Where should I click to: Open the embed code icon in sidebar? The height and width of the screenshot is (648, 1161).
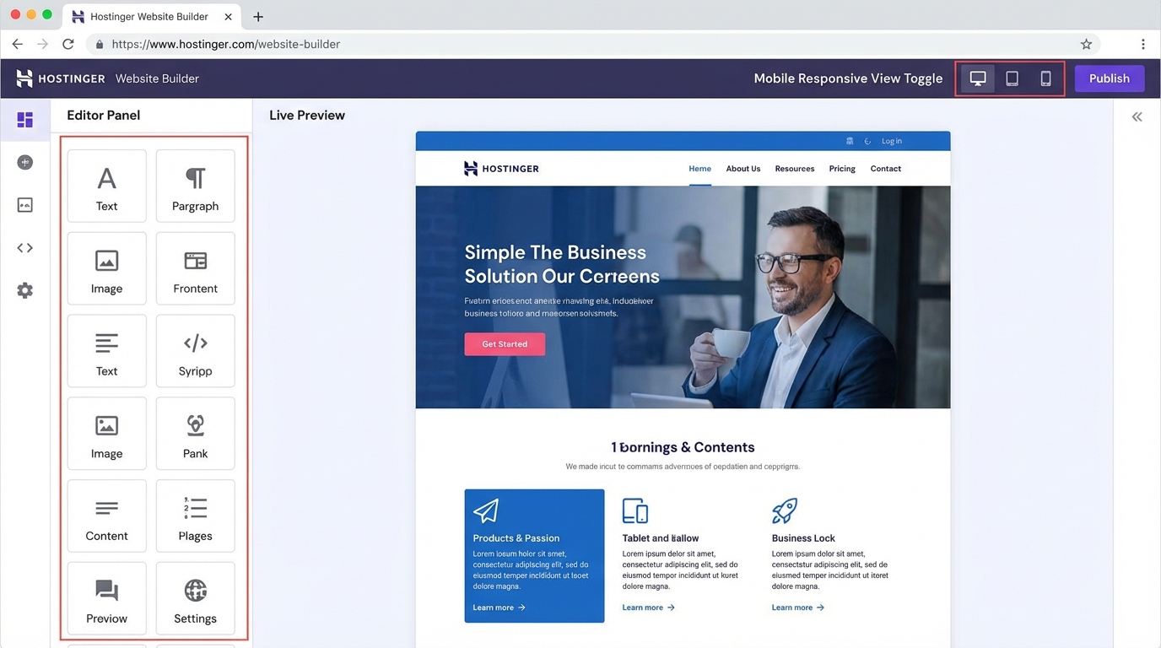[x=25, y=247]
